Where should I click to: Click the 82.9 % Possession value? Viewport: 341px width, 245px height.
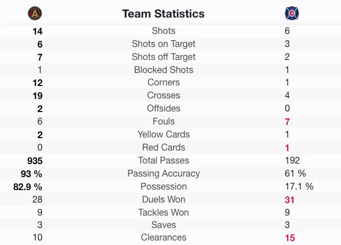[x=28, y=187]
